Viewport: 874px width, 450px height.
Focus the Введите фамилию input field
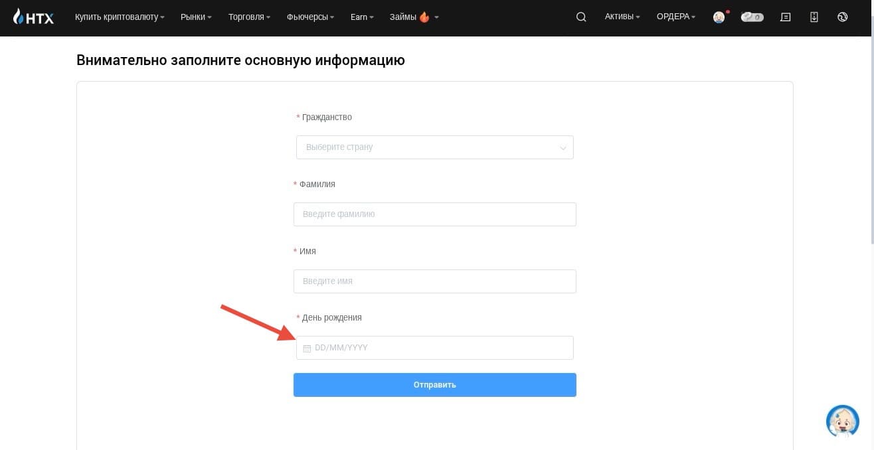pyautogui.click(x=435, y=214)
